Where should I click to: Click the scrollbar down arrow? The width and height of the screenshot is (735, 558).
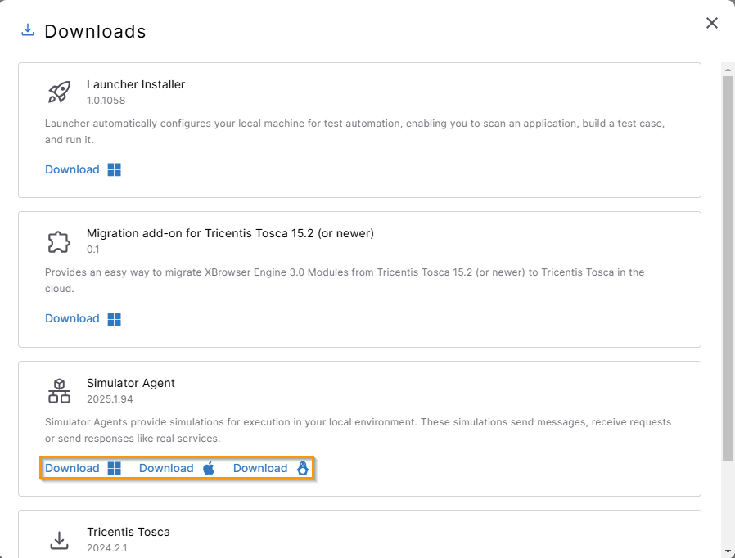pos(728,551)
